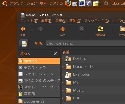Image resolution: width=125 pixels, height=104 pixels.
Task: Select the Music folder icon
Action: pyautogui.click(x=69, y=90)
